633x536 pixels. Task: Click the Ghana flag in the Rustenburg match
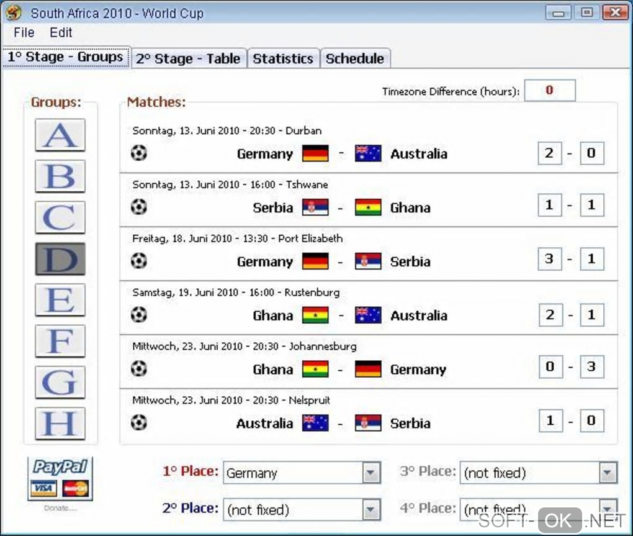315,315
